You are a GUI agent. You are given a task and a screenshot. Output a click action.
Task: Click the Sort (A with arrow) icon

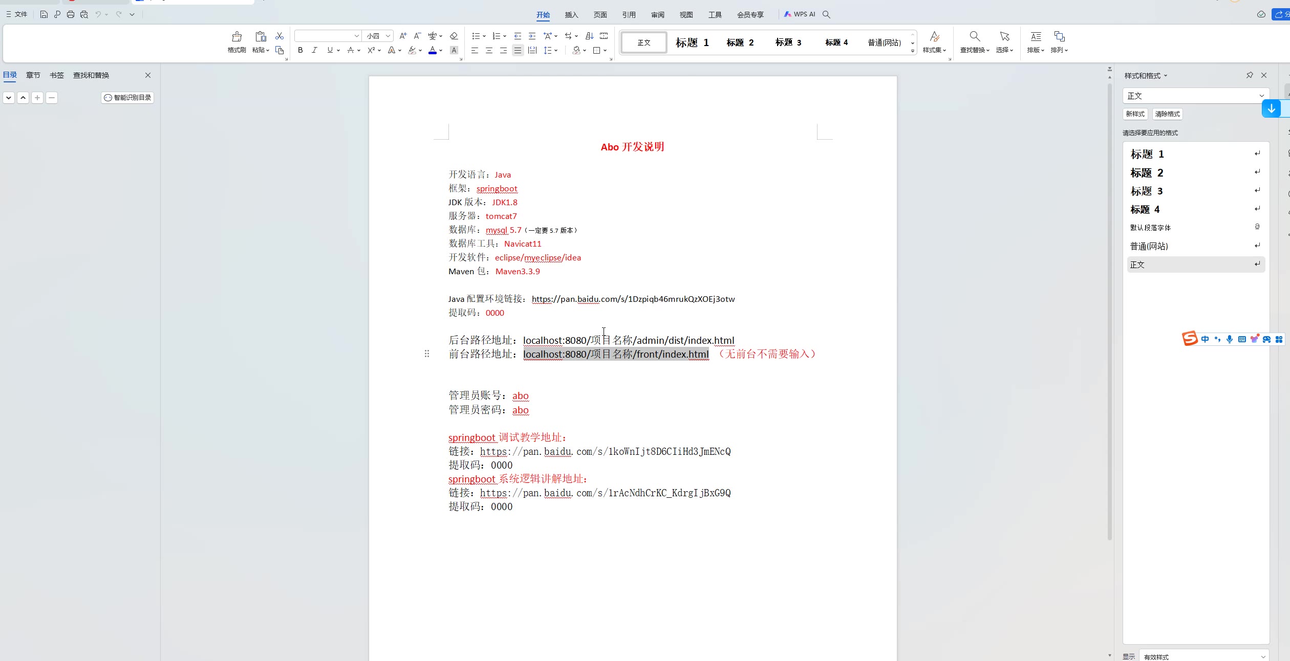590,36
